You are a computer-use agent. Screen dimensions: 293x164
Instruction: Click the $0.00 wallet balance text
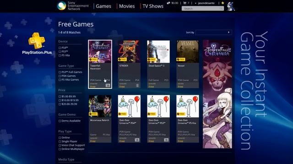tap(175, 3)
